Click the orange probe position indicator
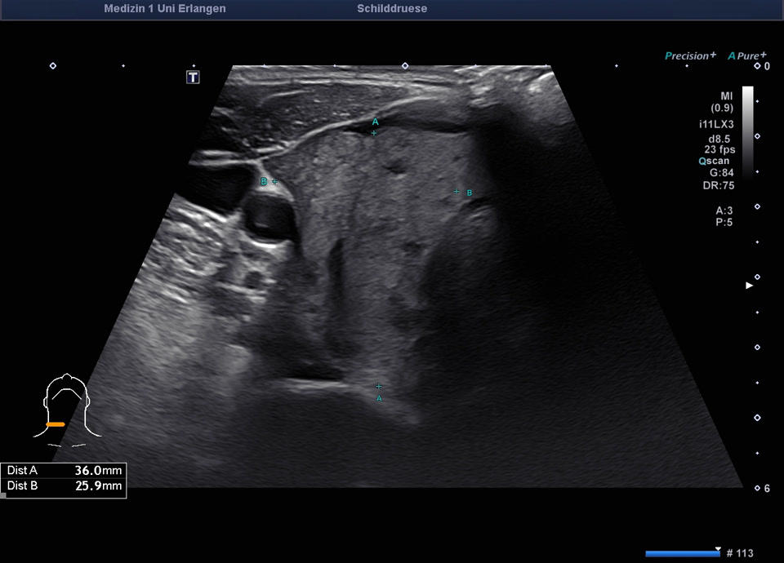 [56, 424]
